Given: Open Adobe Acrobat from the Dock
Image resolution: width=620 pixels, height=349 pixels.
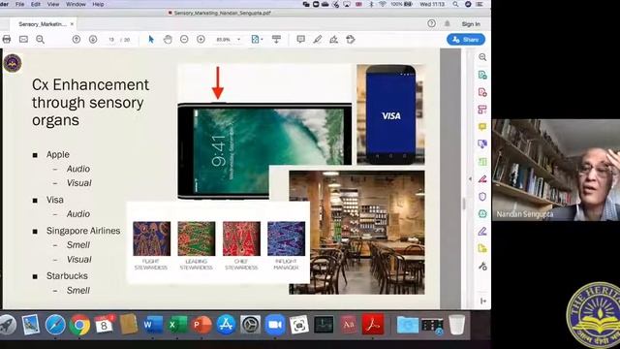Looking at the screenshot, I should 372,325.
